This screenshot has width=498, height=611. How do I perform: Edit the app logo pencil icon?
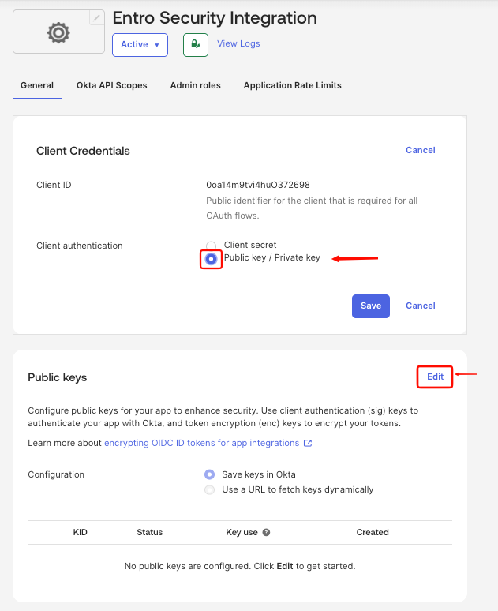coord(96,17)
